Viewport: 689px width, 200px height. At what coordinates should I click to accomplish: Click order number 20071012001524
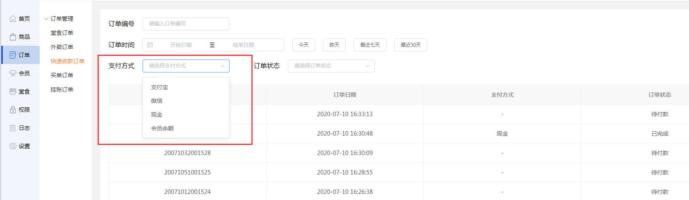187,192
